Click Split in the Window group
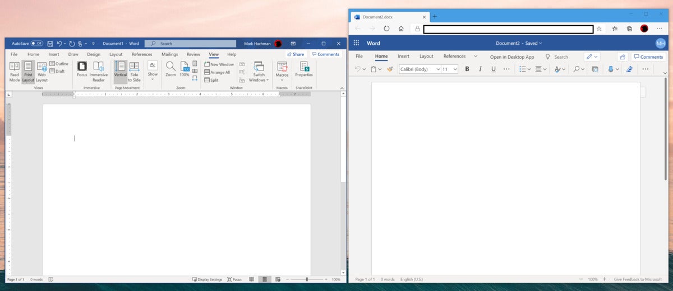 pos(211,80)
